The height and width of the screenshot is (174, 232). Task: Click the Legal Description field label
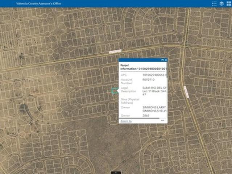(128, 90)
